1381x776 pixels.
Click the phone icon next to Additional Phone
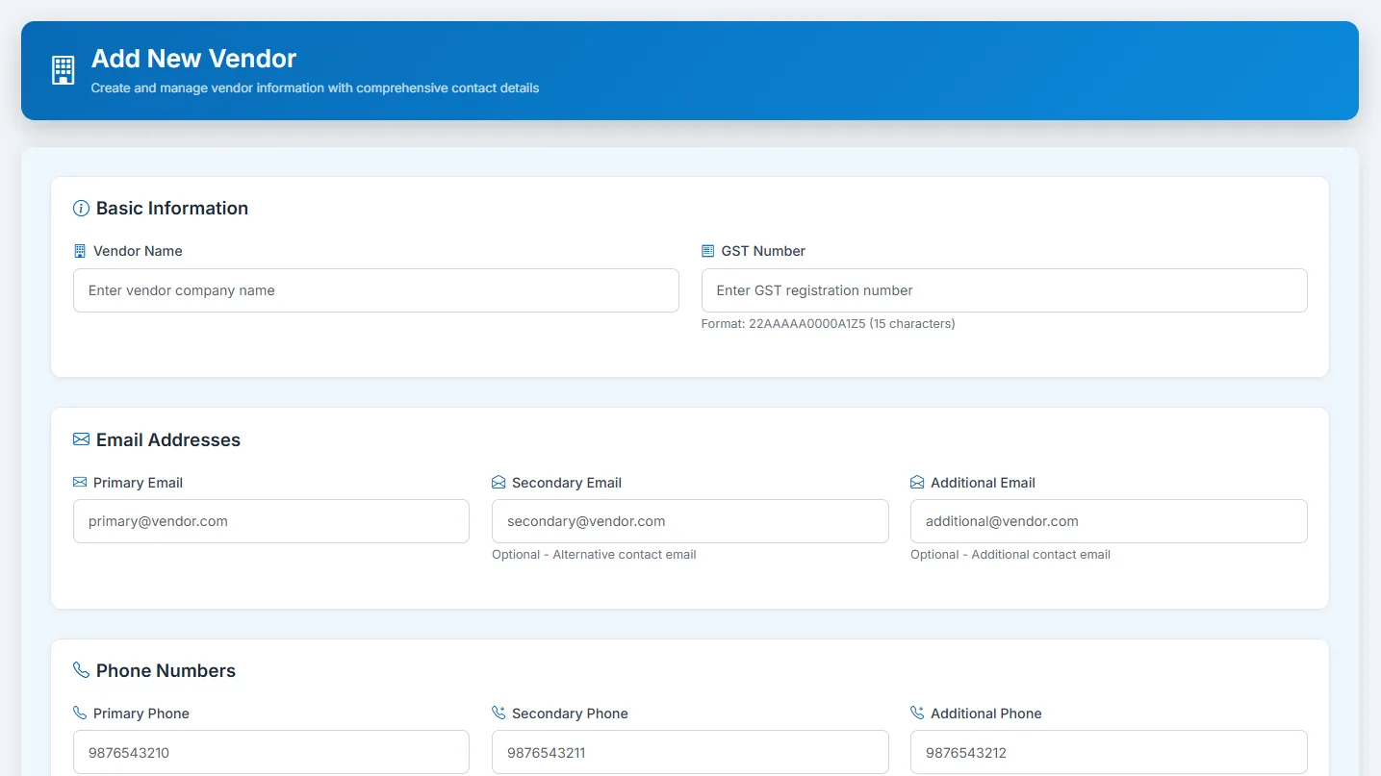pos(917,713)
